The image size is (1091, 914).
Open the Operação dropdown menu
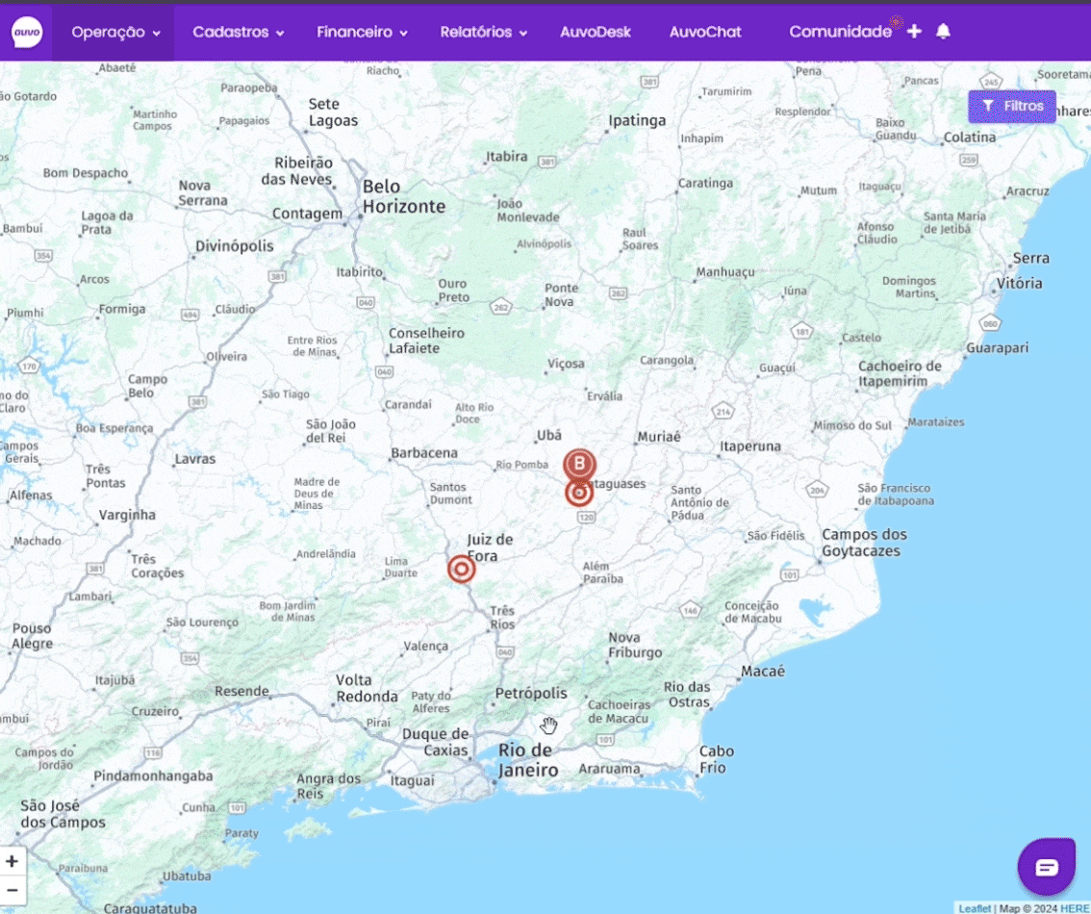click(x=114, y=32)
